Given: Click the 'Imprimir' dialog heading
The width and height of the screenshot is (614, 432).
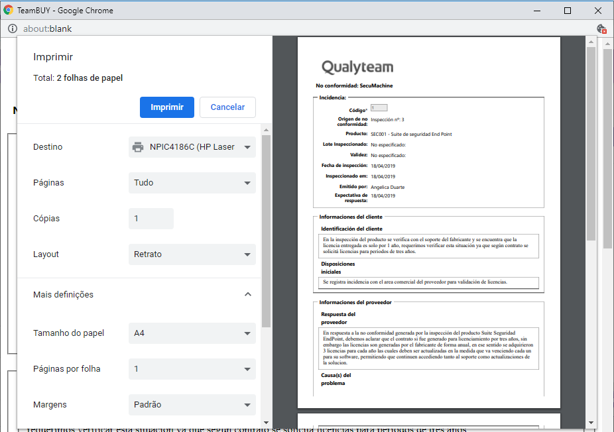Looking at the screenshot, I should click(x=53, y=57).
